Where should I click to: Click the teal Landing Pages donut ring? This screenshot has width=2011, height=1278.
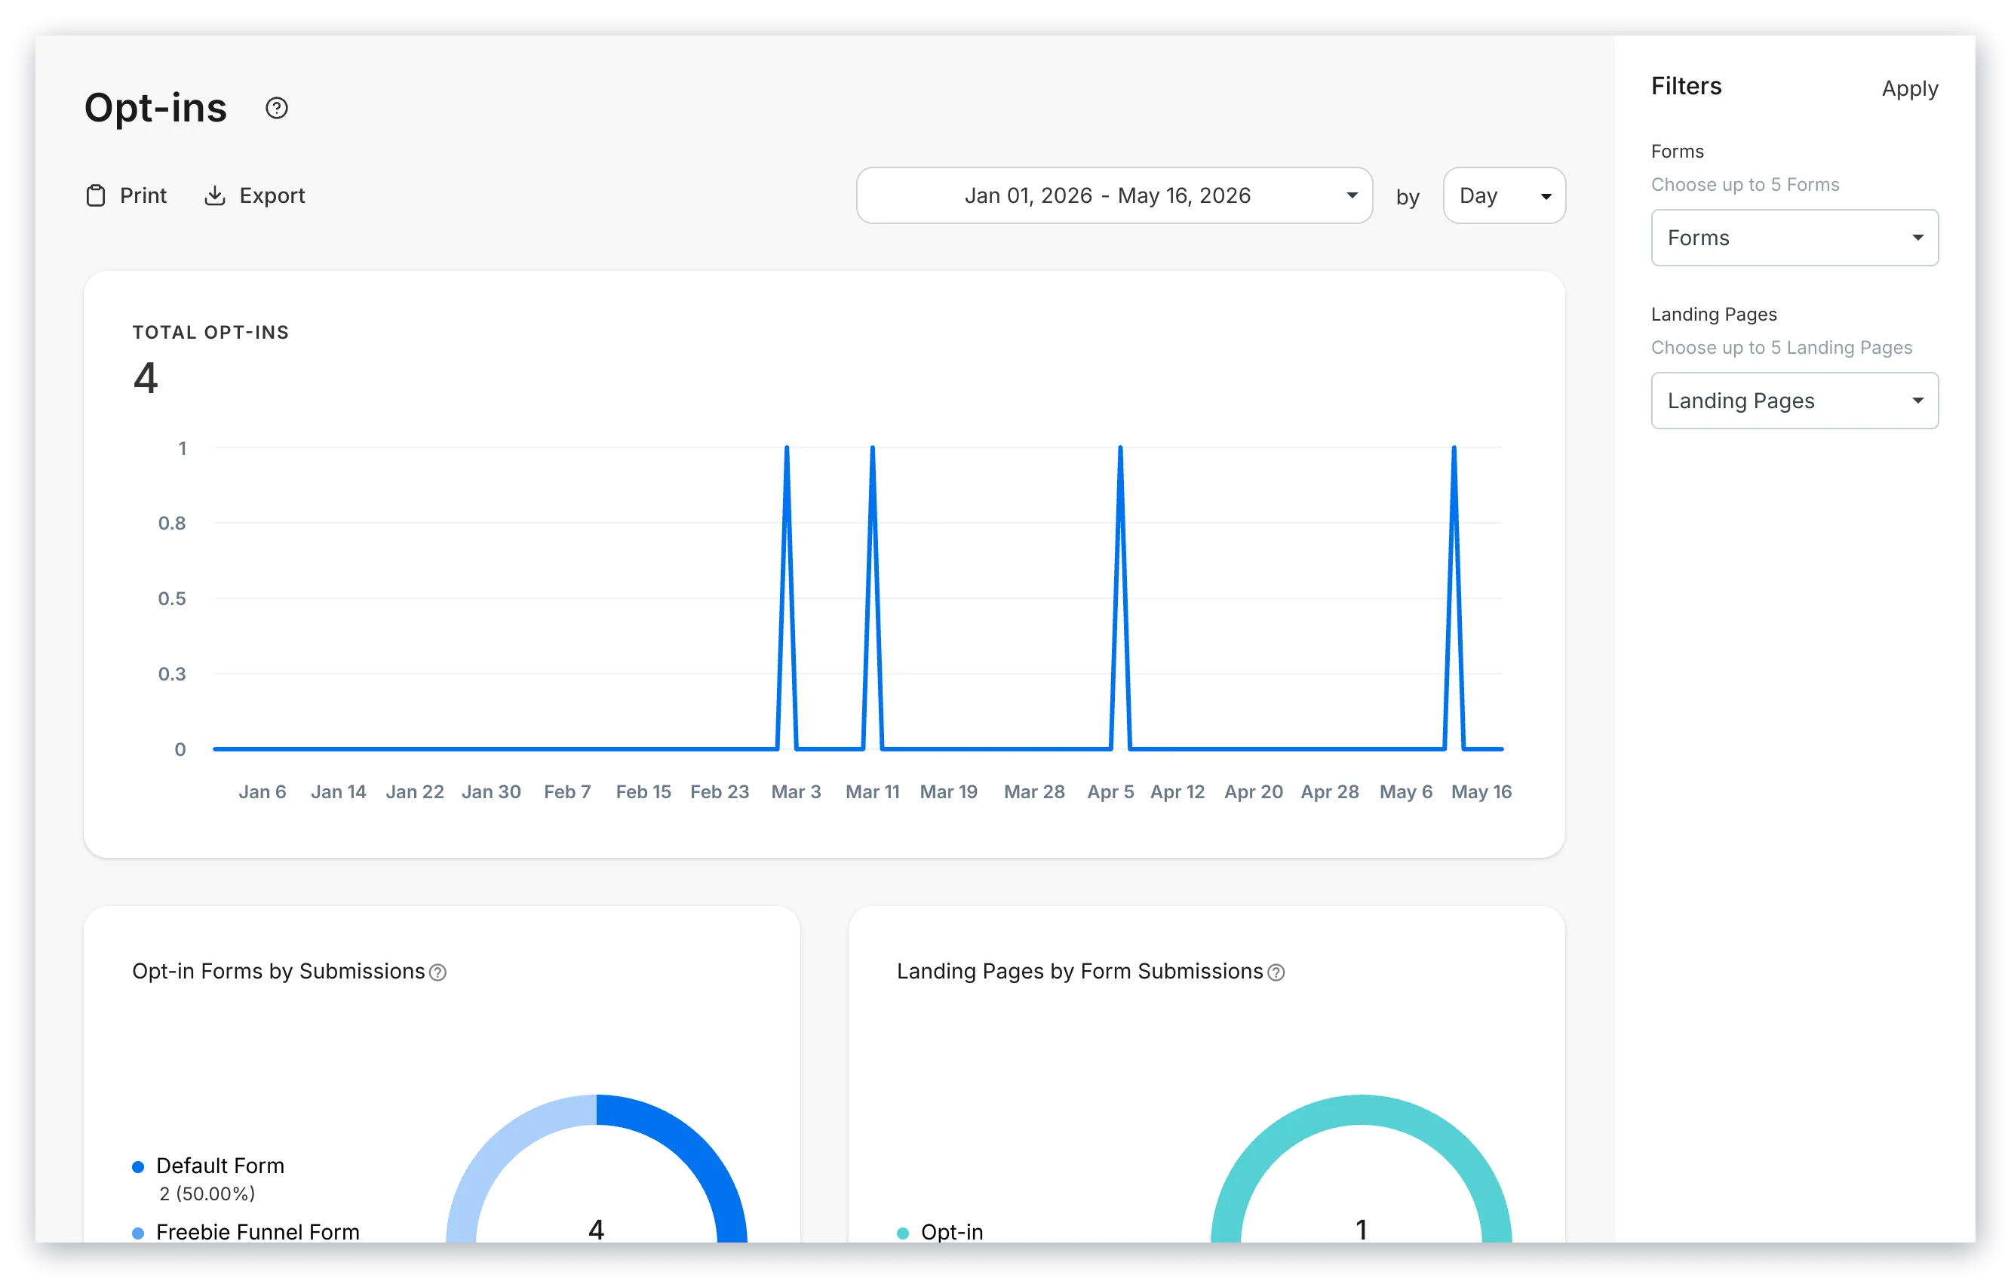(x=1362, y=1110)
